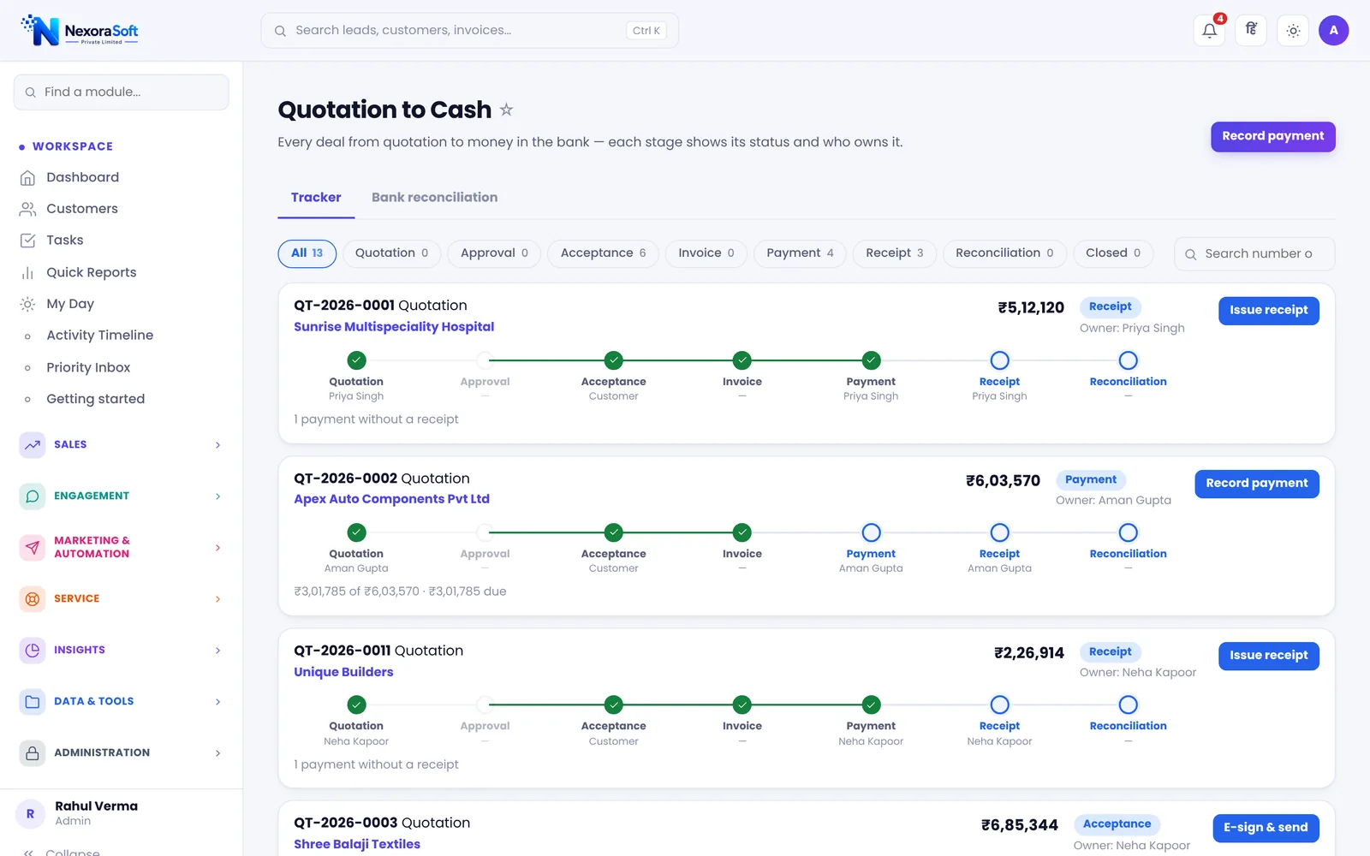
Task: Issue receipt for Unique Builders
Action: pyautogui.click(x=1268, y=656)
